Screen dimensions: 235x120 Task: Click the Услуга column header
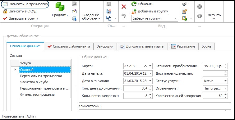[45, 63]
